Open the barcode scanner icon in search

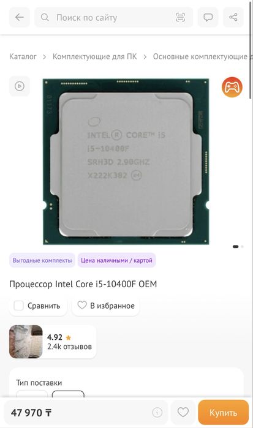(x=180, y=18)
